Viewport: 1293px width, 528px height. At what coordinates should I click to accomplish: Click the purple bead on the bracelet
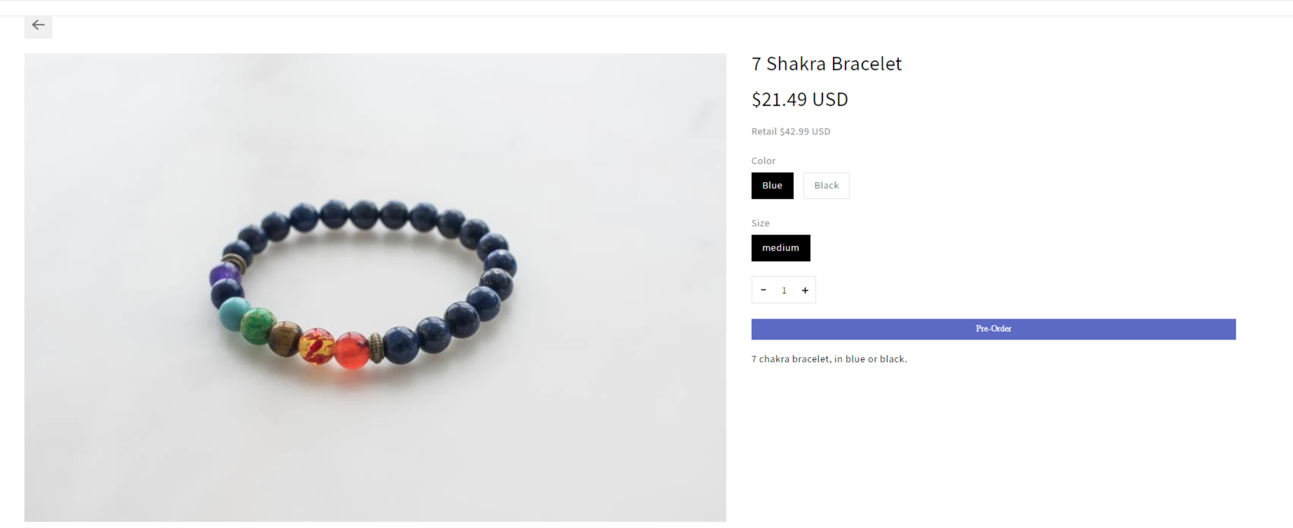[224, 274]
